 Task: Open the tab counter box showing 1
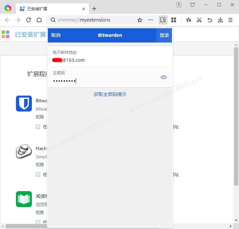(179, 5)
